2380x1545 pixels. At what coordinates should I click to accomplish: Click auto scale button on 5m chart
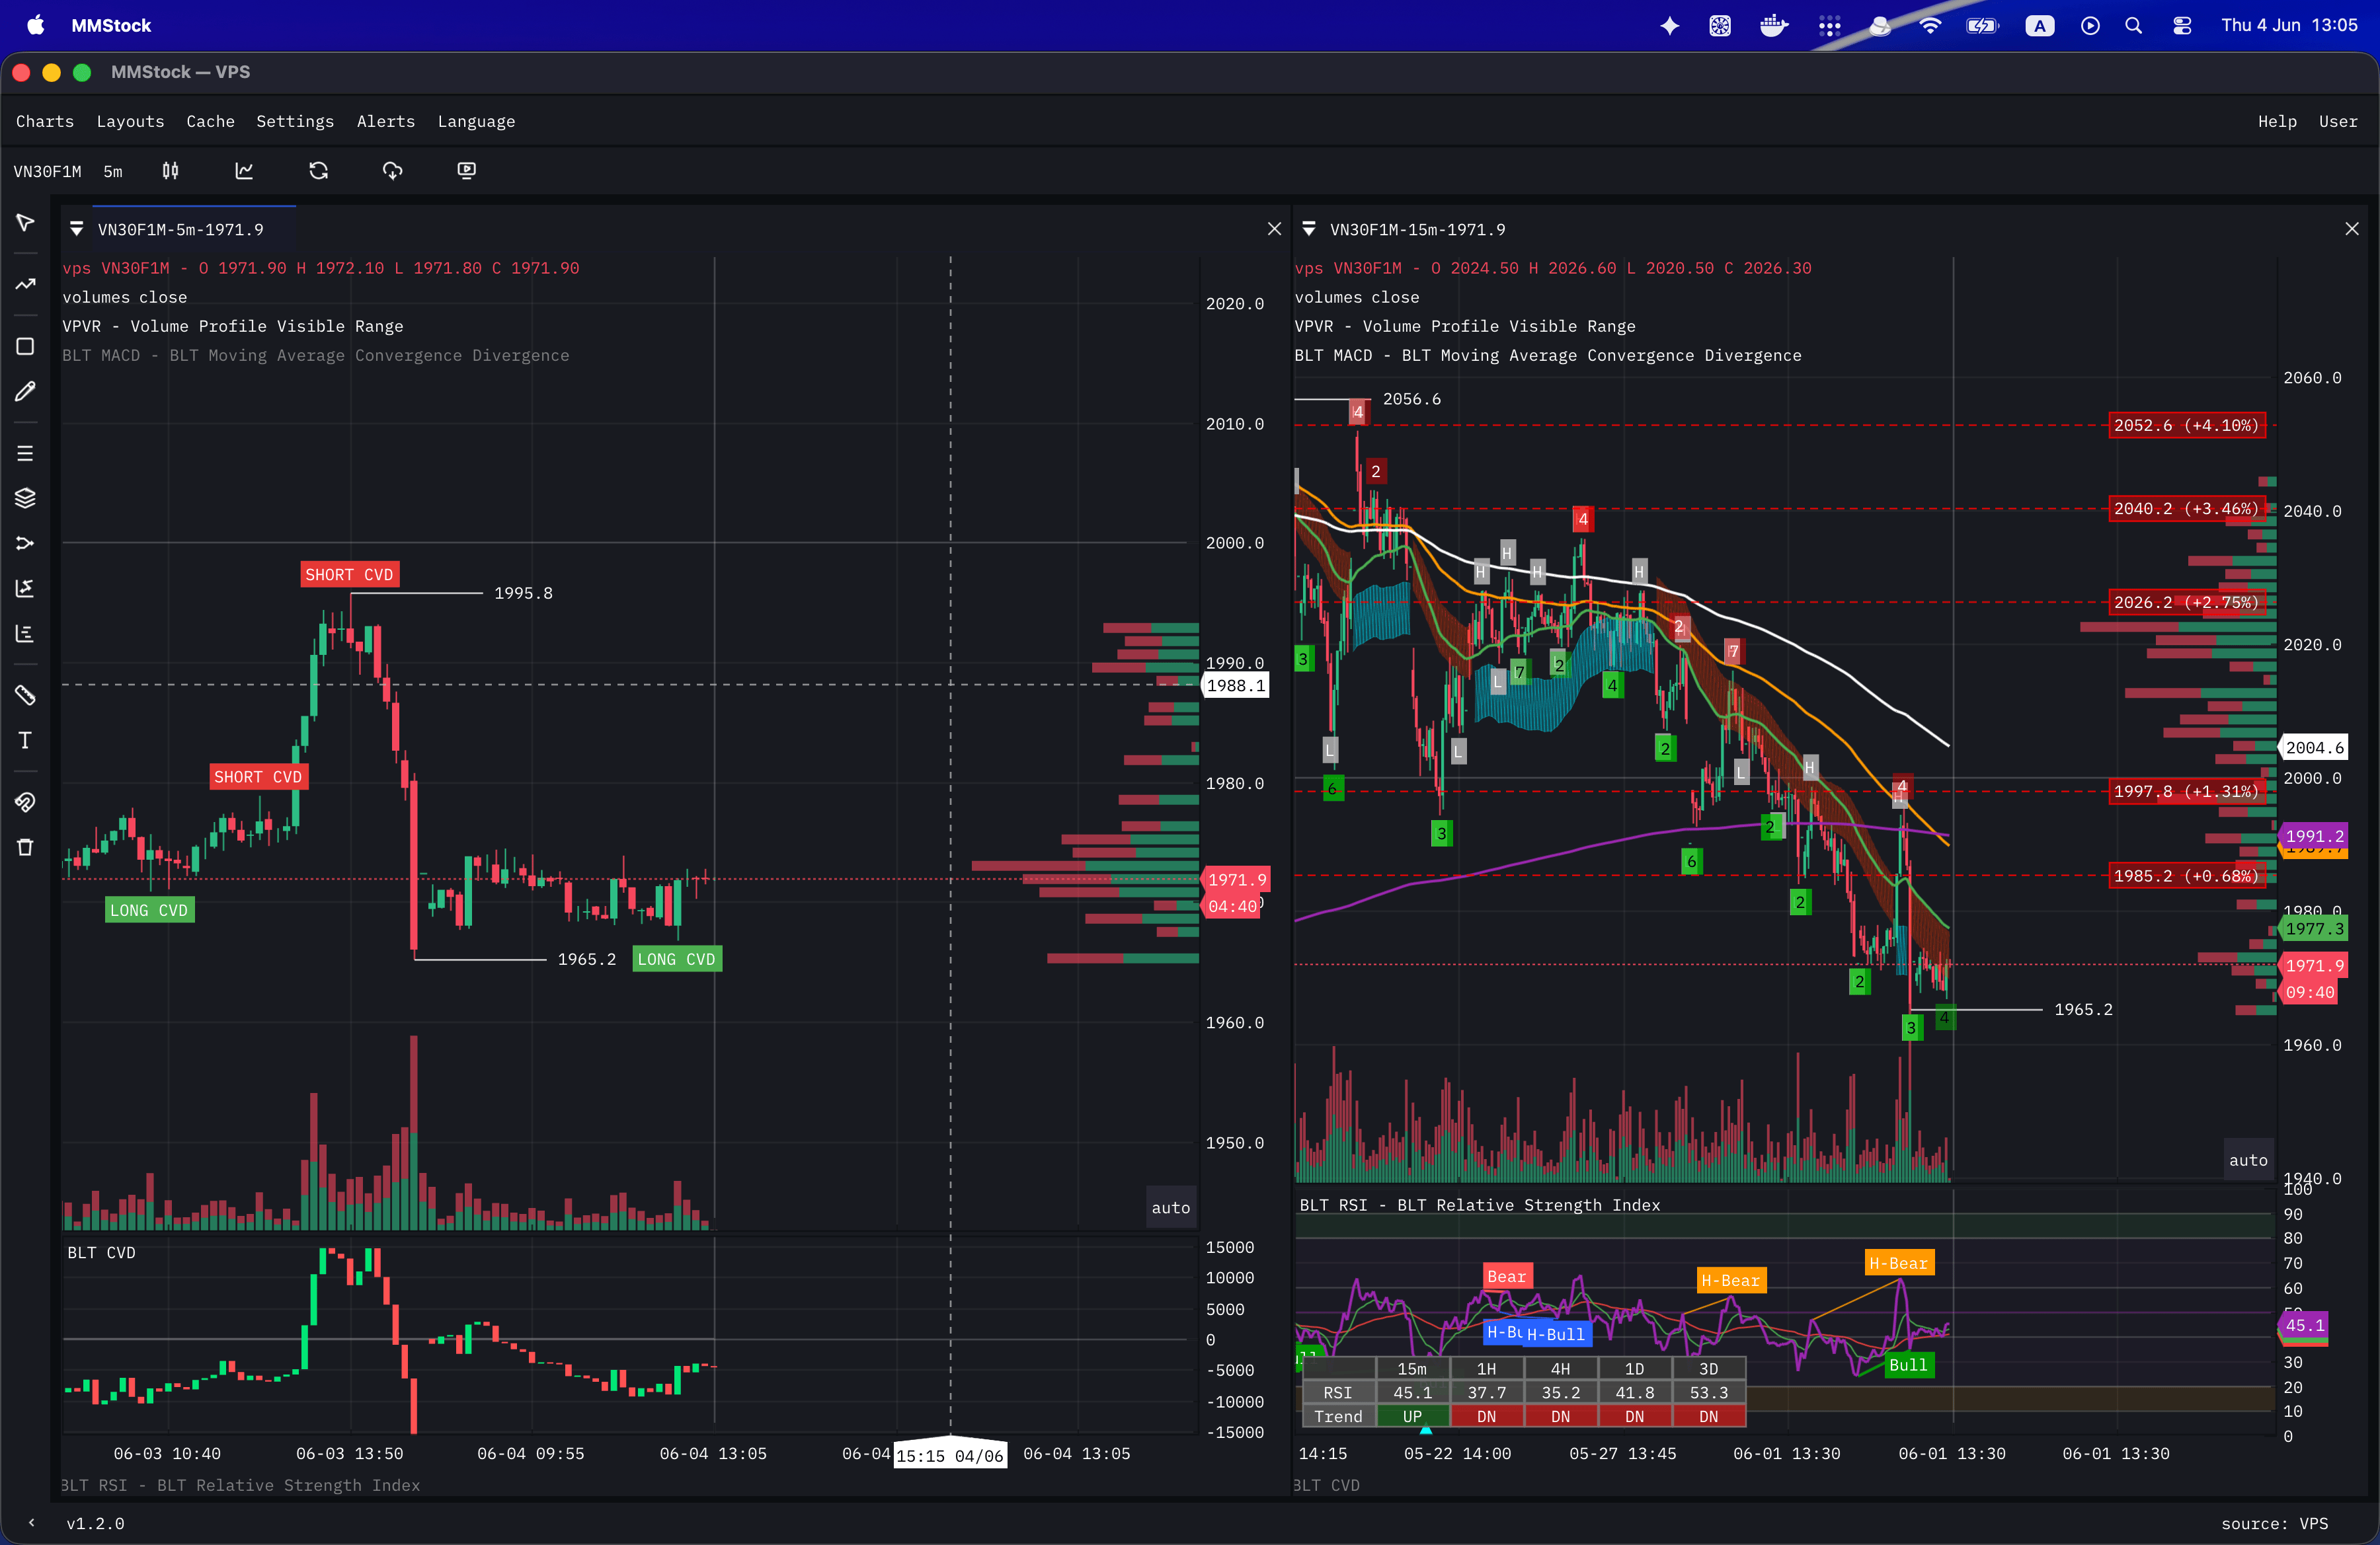1170,1208
